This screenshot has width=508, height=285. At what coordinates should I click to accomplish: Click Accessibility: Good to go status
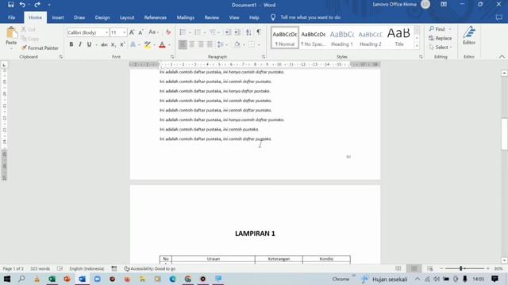pos(150,268)
